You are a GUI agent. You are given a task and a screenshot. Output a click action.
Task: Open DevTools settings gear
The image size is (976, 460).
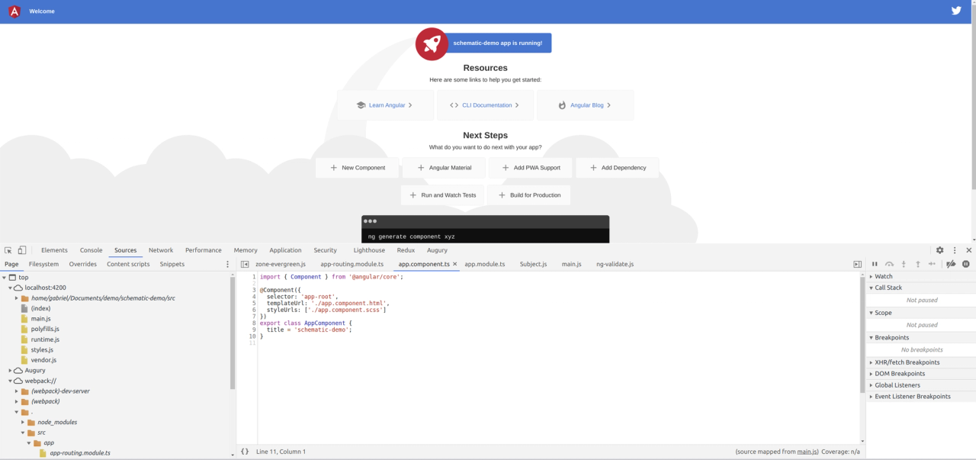tap(939, 250)
